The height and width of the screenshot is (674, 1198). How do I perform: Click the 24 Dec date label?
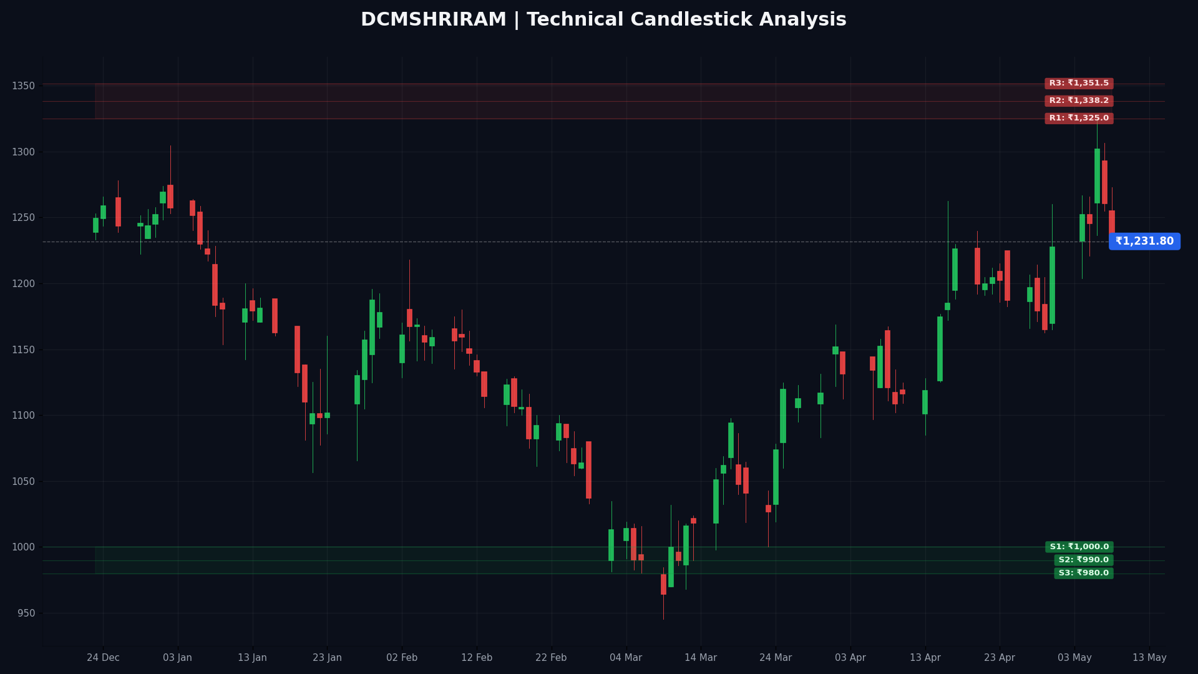(103, 658)
